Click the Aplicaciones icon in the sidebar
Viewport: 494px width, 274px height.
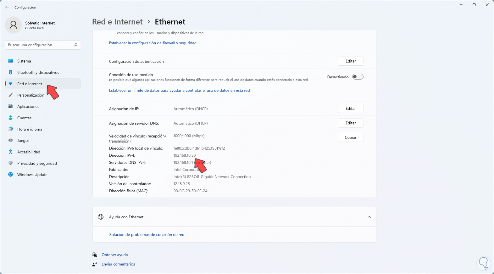[x=10, y=106]
